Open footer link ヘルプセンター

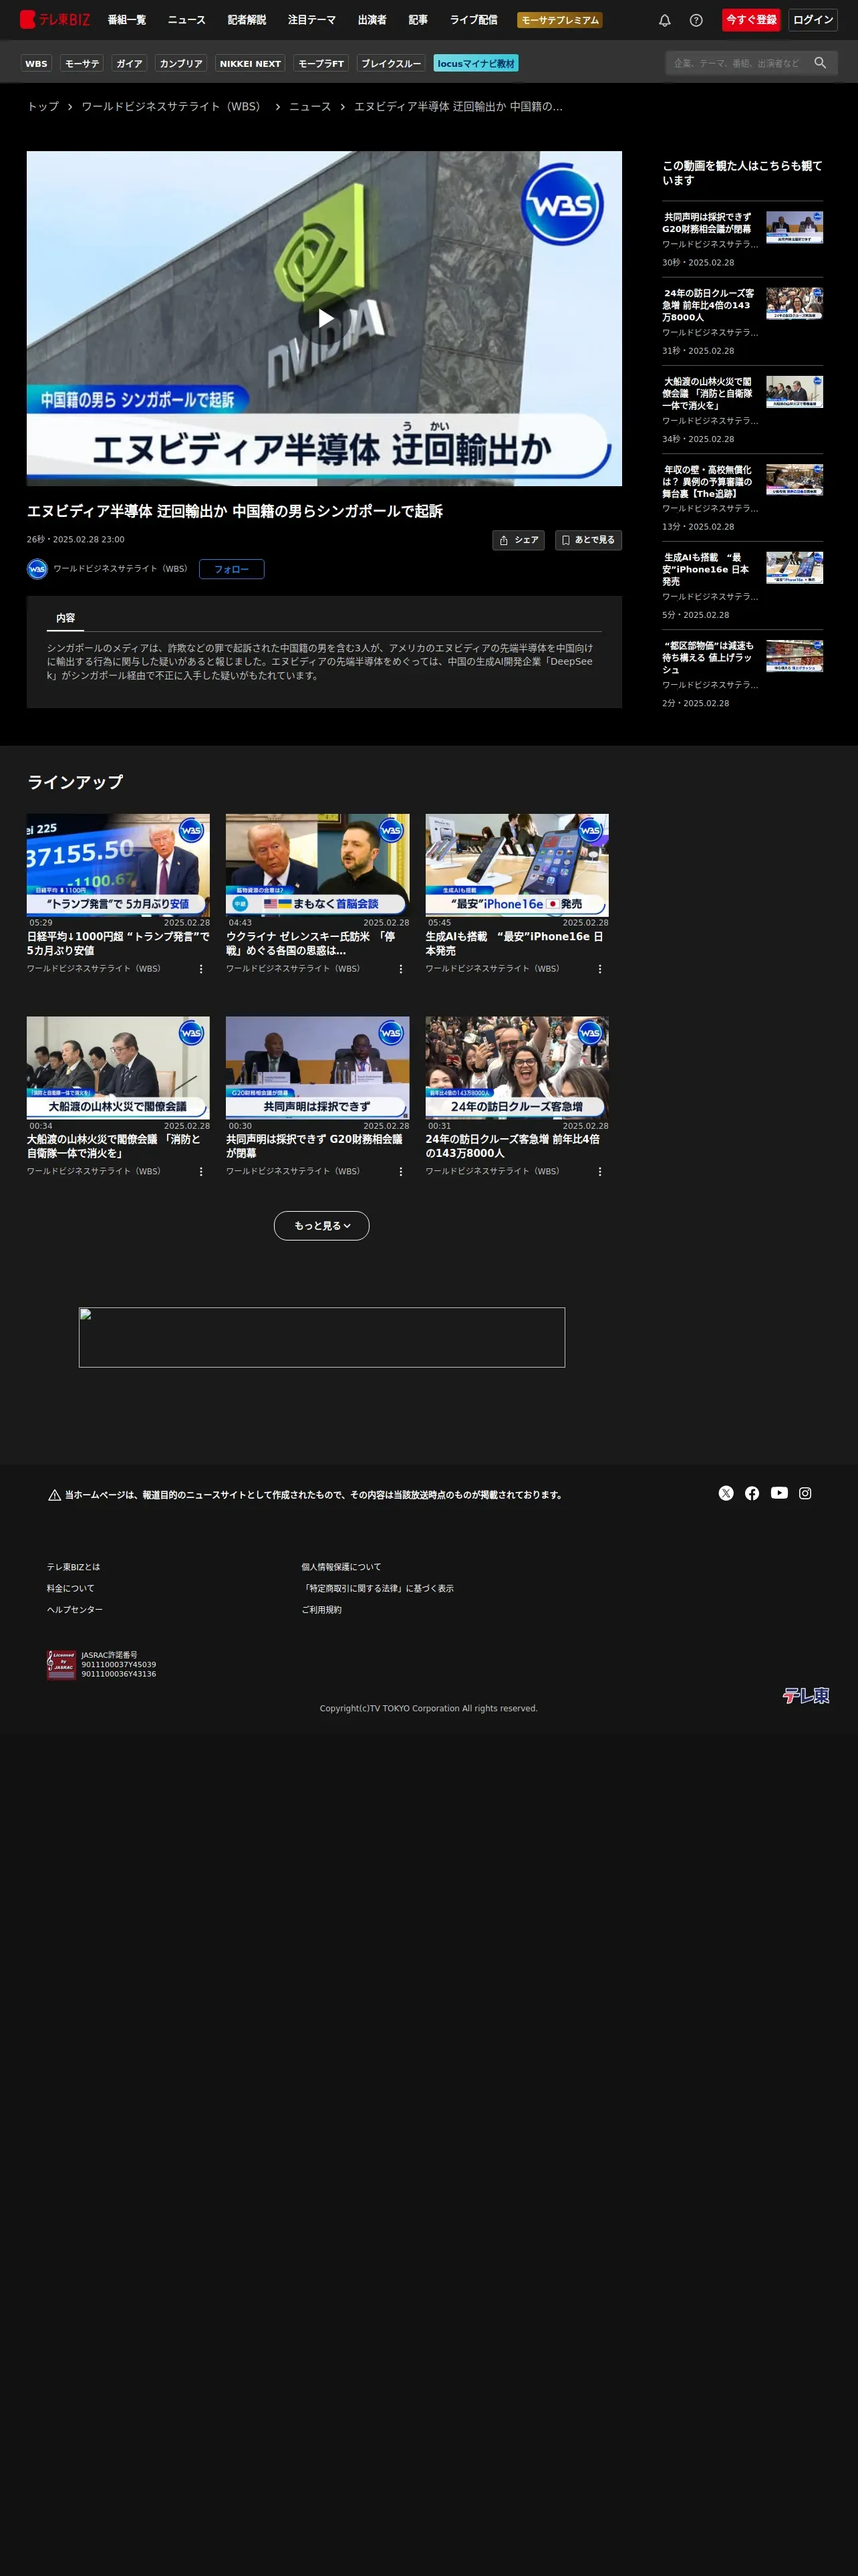(x=75, y=1610)
